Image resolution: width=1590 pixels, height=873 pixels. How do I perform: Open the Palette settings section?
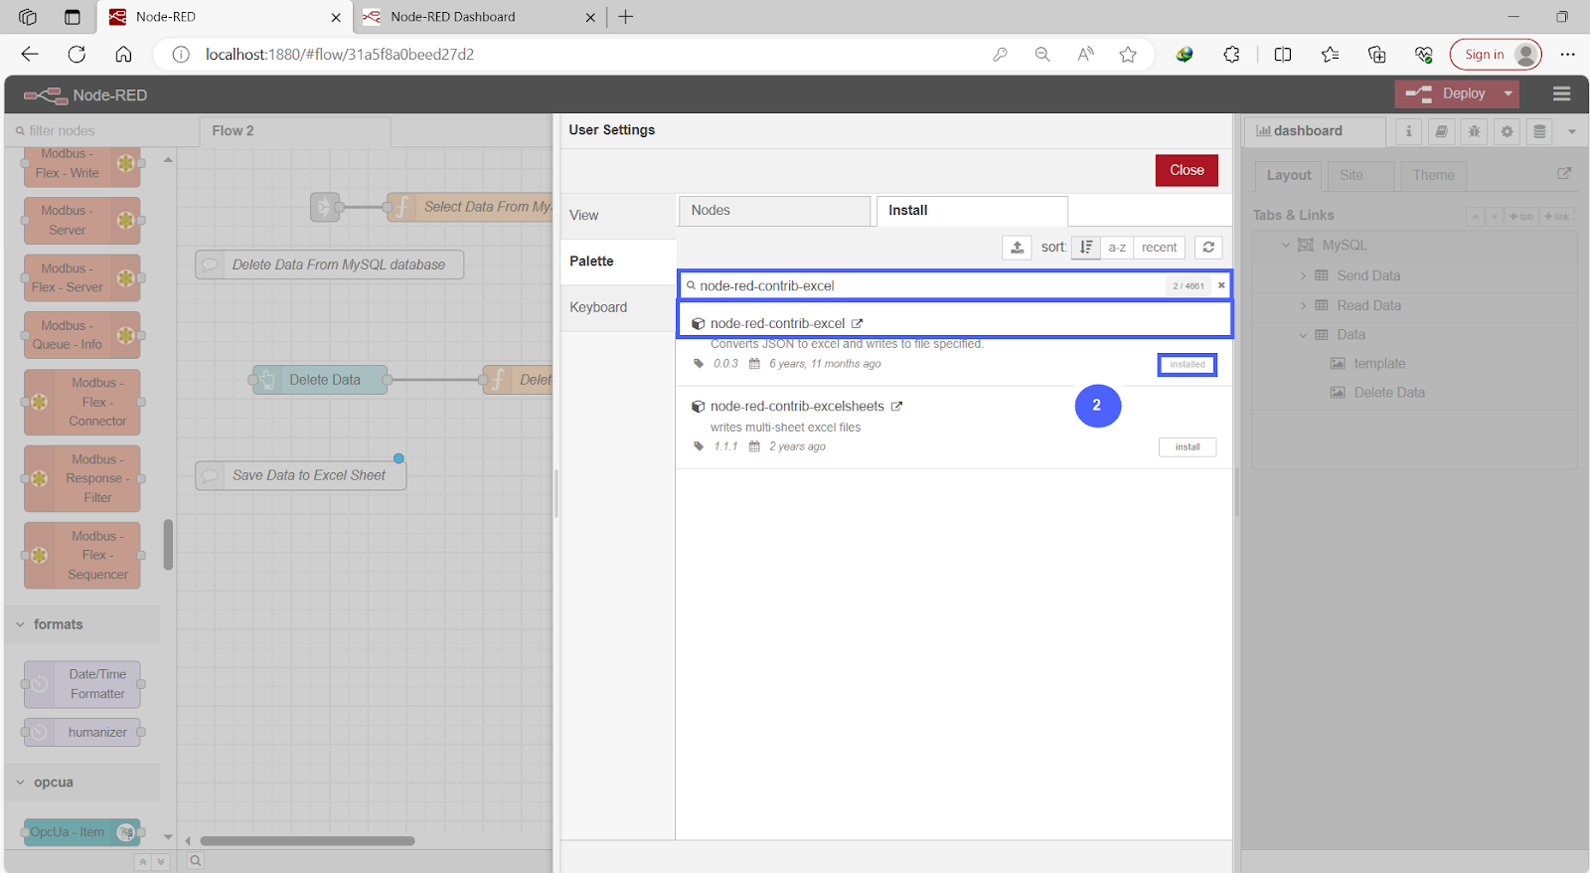pos(618,262)
